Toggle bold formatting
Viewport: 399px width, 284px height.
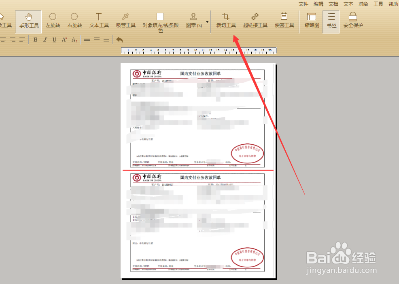[35, 40]
